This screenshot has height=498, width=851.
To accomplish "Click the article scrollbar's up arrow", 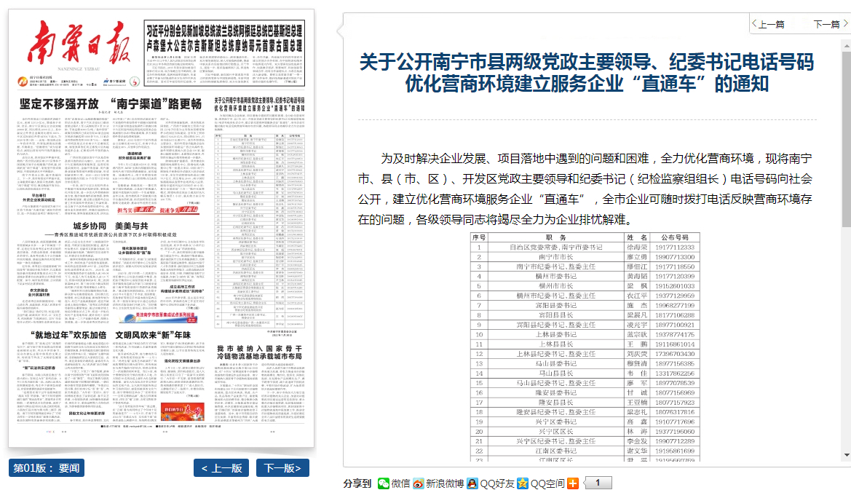I will pos(846,46).
